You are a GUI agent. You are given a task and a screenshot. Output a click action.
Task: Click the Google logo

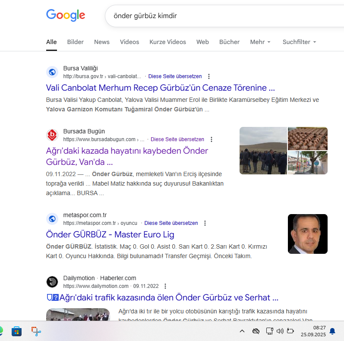click(x=65, y=15)
